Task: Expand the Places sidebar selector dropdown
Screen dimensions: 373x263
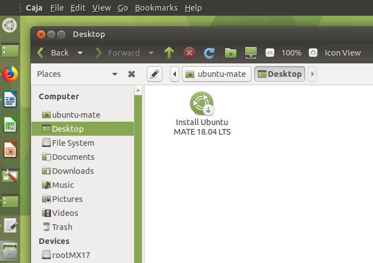Action: point(115,74)
